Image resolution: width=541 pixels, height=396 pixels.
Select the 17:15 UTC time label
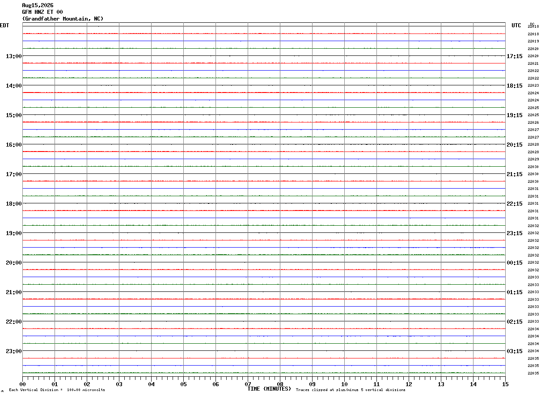(x=514, y=56)
